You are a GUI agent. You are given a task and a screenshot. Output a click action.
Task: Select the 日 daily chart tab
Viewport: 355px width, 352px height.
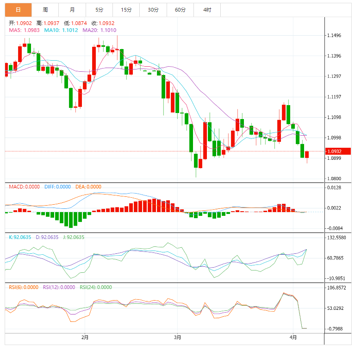(19, 10)
